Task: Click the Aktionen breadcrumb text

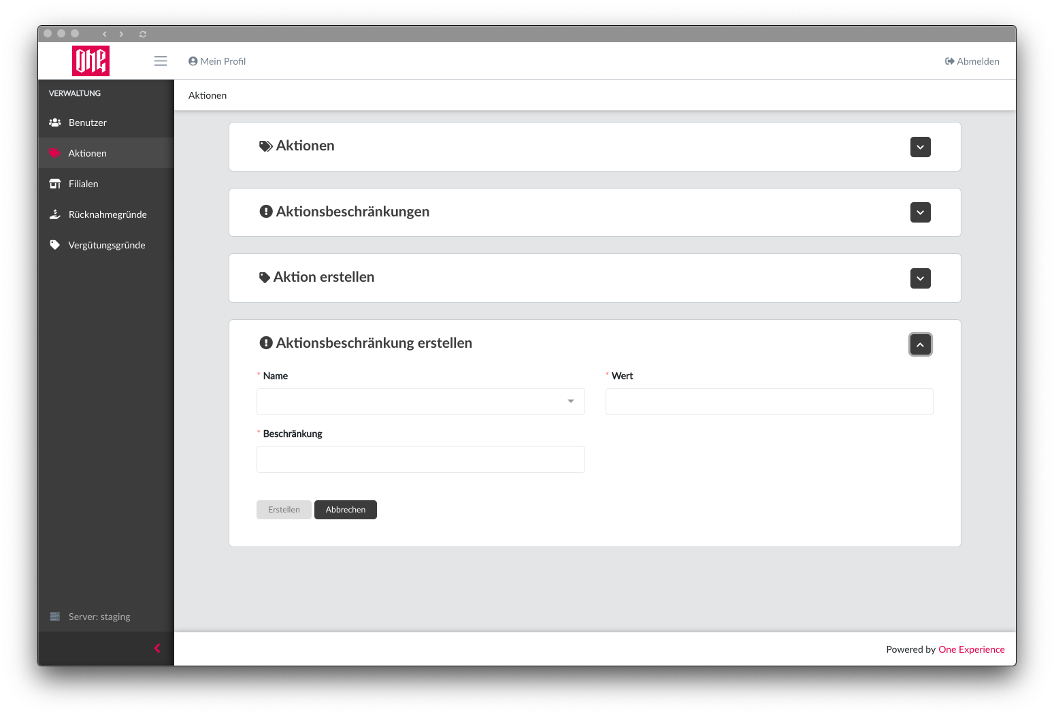Action: pyautogui.click(x=208, y=95)
